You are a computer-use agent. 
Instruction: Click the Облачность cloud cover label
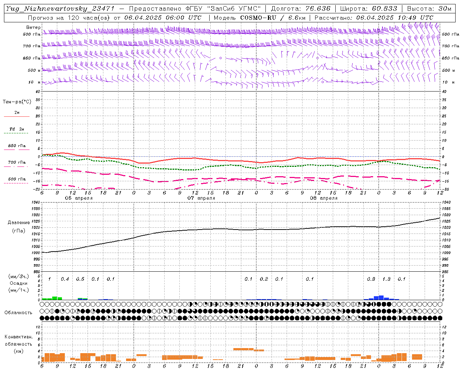click(x=18, y=313)
